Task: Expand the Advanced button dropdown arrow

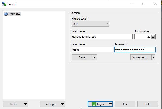Action: (x=153, y=57)
